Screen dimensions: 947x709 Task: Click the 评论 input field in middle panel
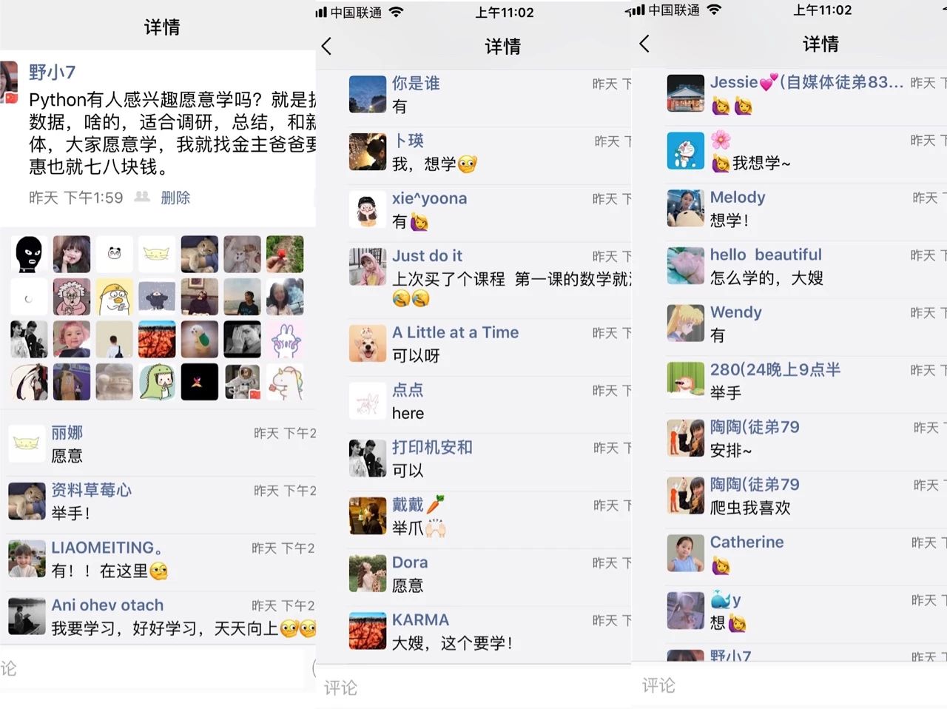(x=473, y=688)
